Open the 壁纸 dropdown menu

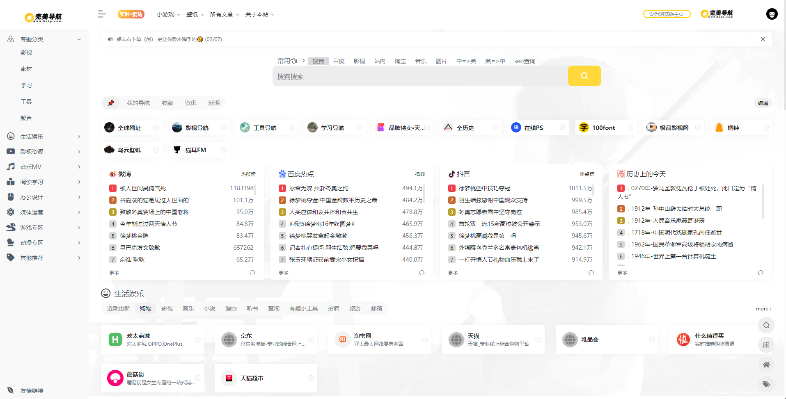pos(195,14)
